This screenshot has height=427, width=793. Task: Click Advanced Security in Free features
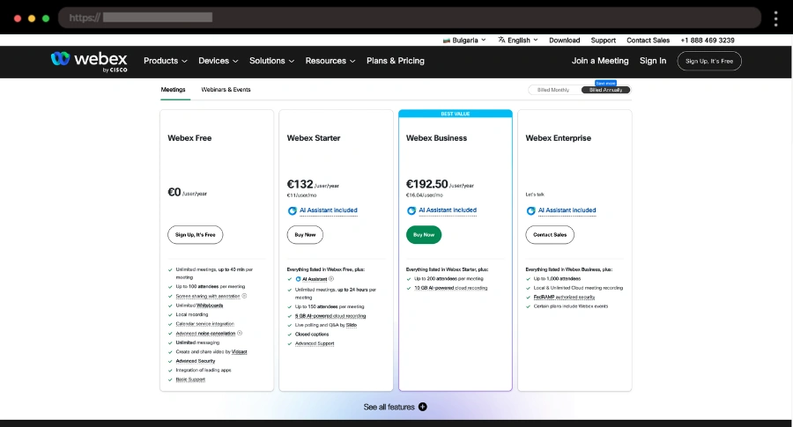click(196, 361)
